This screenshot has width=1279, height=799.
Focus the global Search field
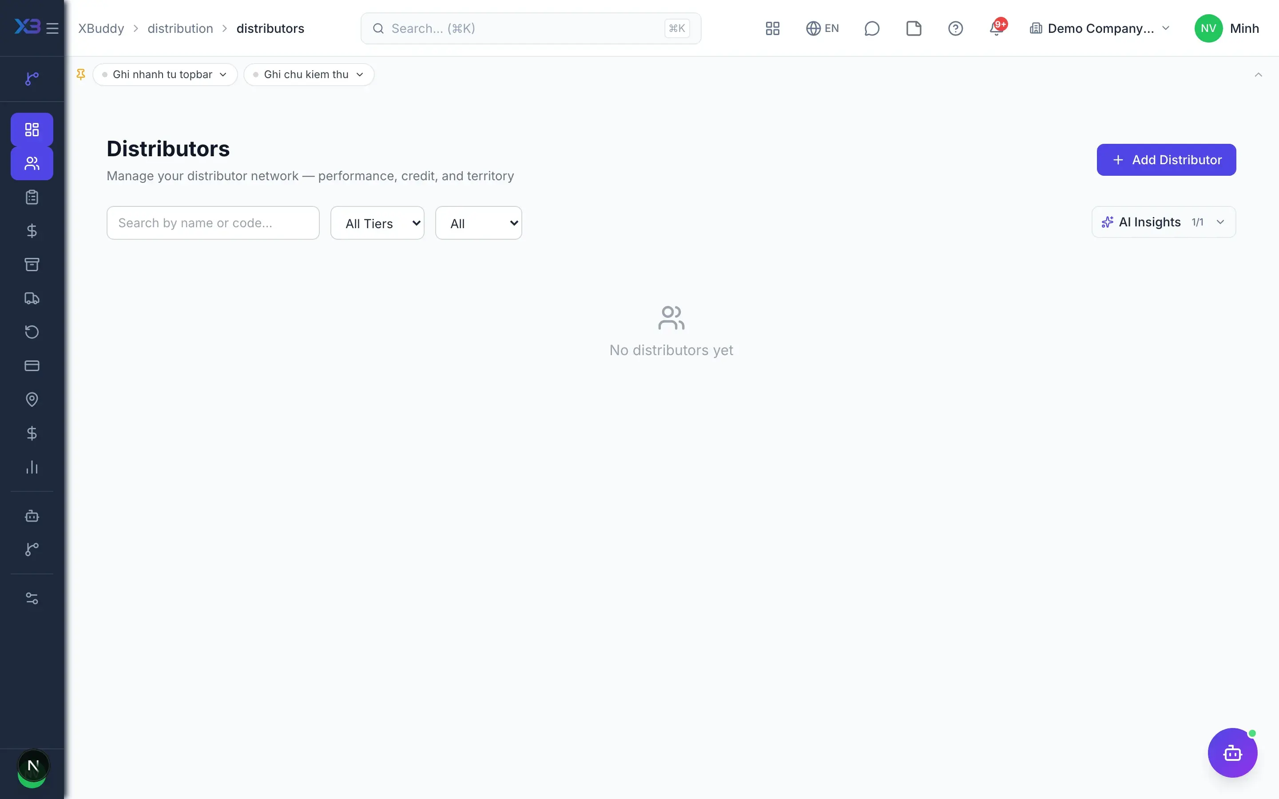click(531, 28)
